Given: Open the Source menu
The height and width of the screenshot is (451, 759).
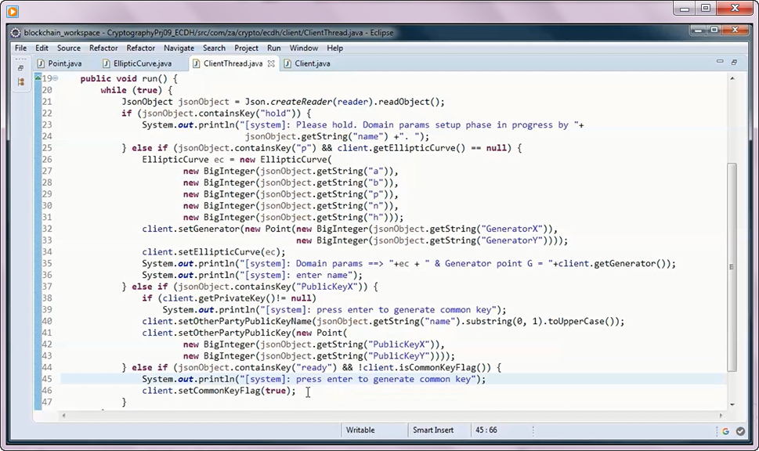Looking at the screenshot, I should (69, 48).
